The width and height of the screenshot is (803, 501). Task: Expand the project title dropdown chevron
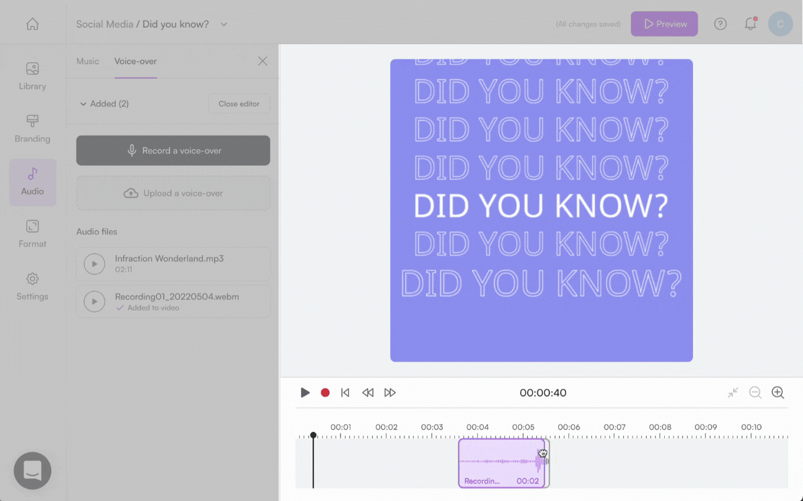(x=223, y=24)
